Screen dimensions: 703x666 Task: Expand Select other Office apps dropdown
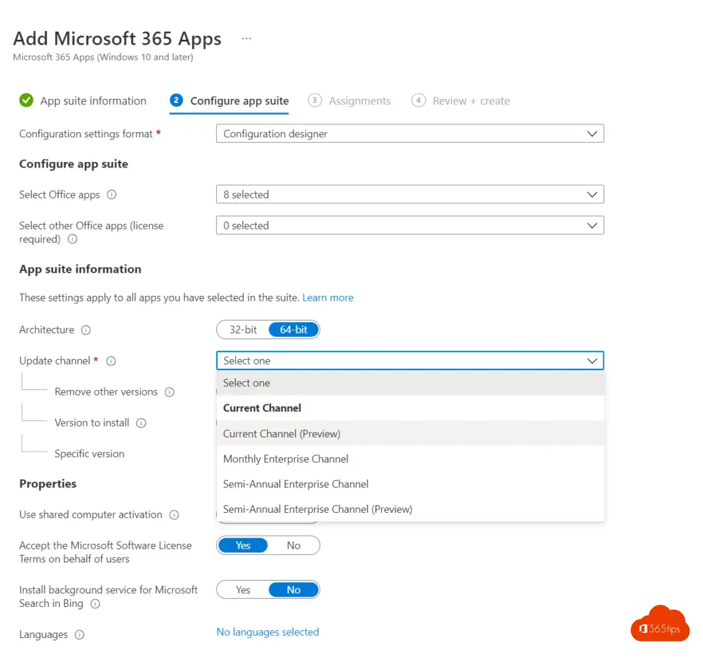coord(410,226)
